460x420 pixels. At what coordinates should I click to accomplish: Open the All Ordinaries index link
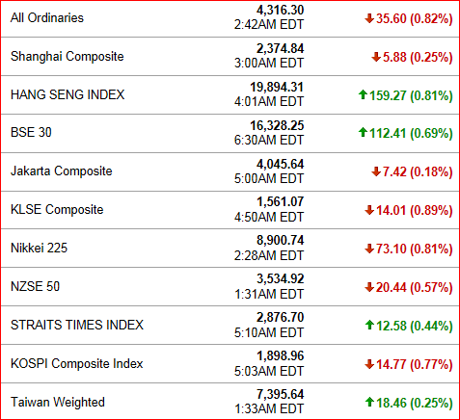point(47,17)
